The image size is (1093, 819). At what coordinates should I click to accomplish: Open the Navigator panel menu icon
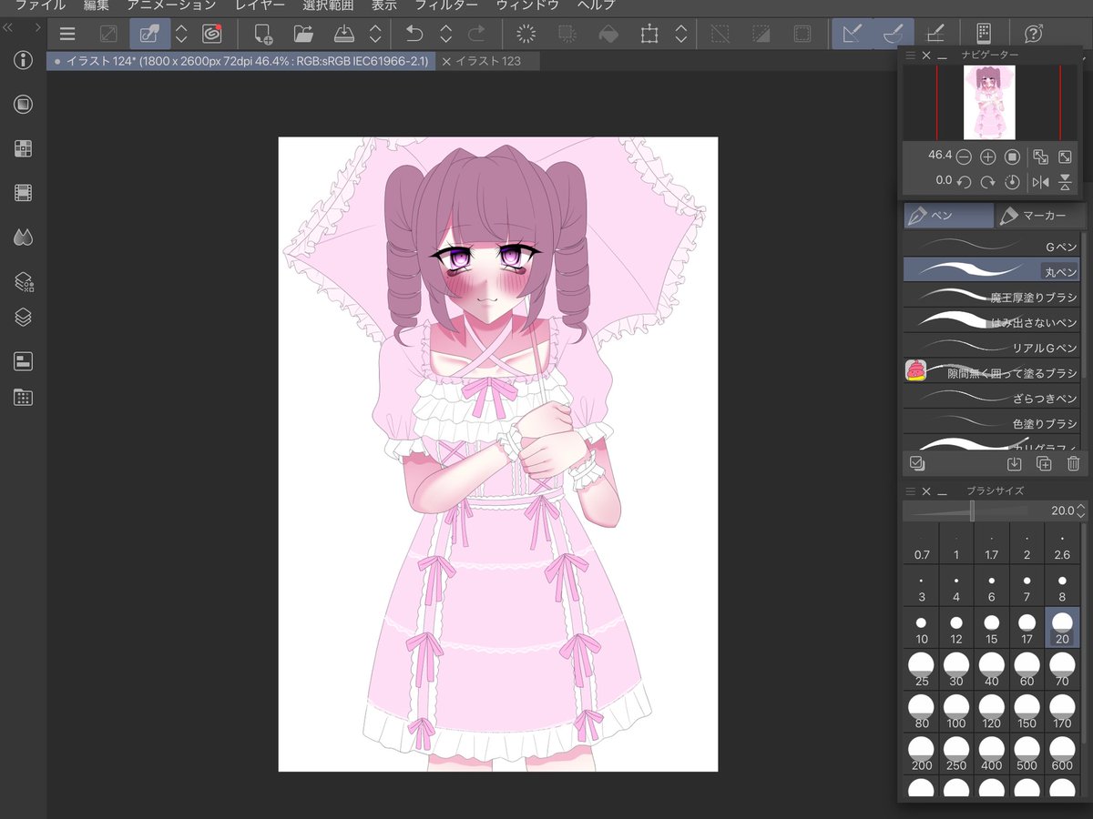(x=910, y=56)
